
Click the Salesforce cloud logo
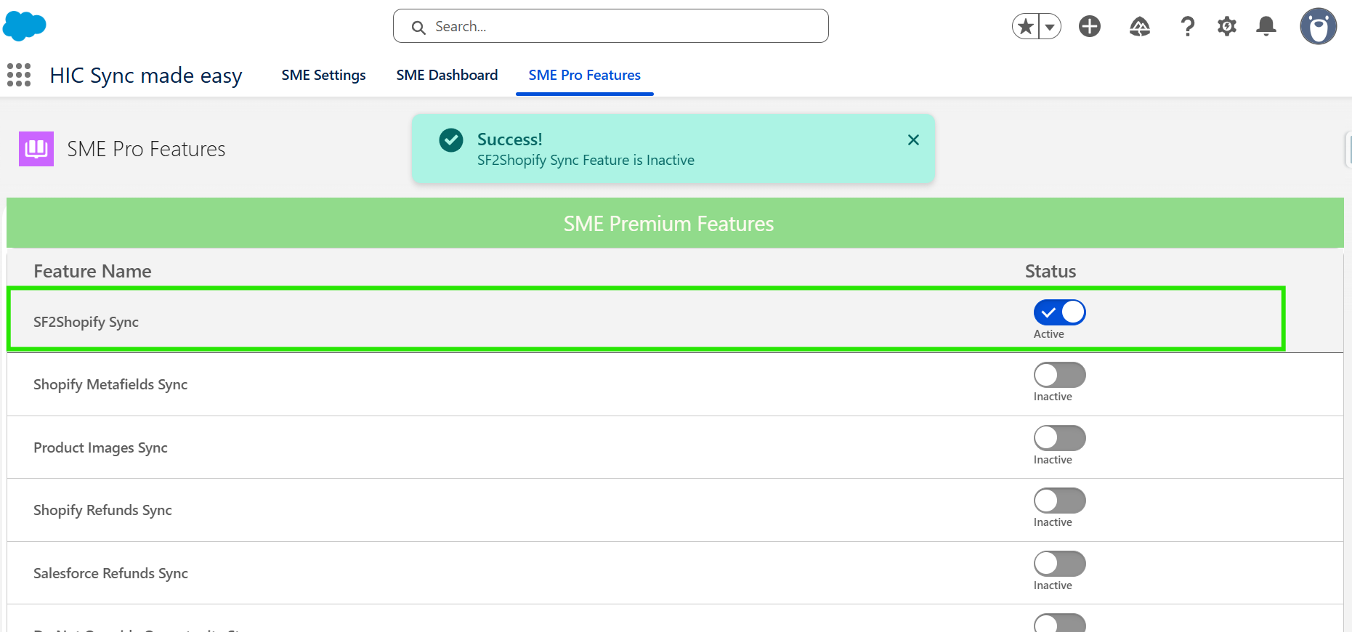pos(25,26)
